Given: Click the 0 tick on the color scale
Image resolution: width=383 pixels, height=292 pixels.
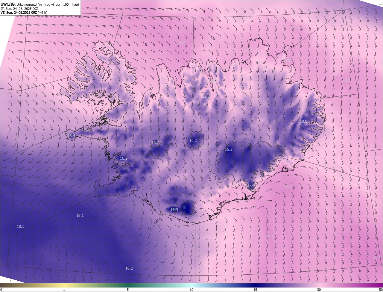Looking at the screenshot, I should [1, 290].
